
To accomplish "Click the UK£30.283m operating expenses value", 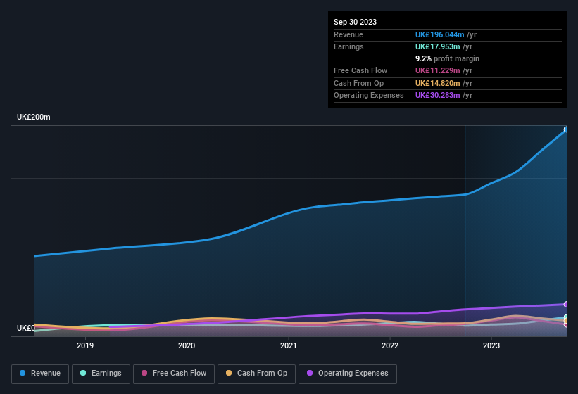I will [438, 96].
